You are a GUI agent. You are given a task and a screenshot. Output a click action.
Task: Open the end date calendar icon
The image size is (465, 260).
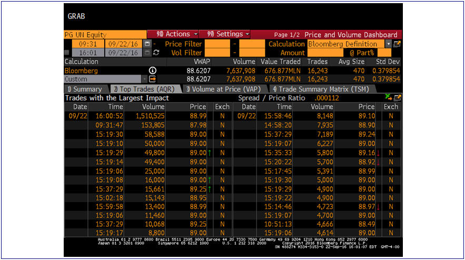click(x=147, y=53)
